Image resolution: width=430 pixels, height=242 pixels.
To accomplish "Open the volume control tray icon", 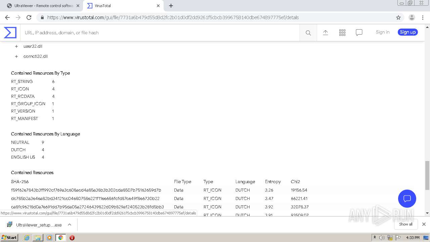I will [382, 238].
